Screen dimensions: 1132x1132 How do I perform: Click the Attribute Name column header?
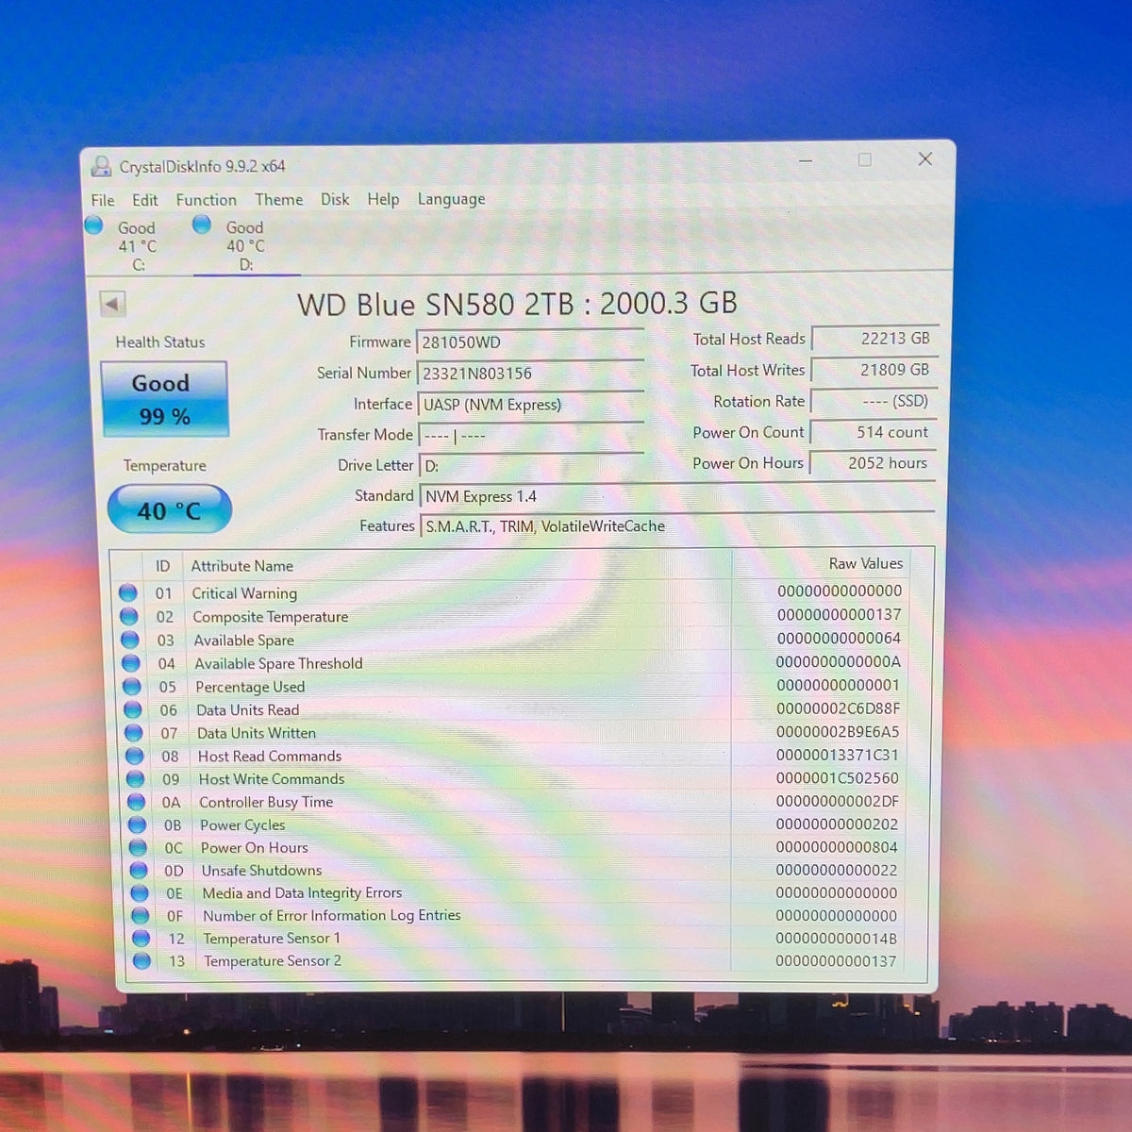click(x=242, y=566)
